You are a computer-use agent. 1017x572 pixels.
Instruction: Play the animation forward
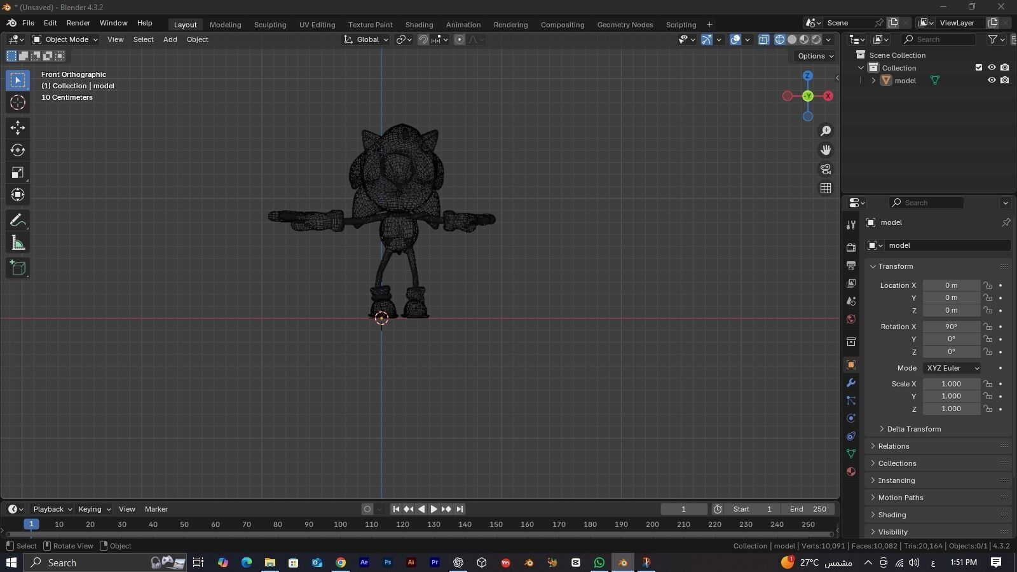tap(434, 509)
